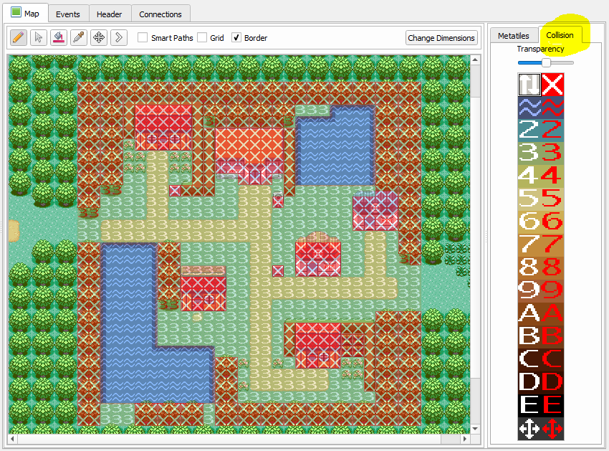The width and height of the screenshot is (609, 451).
Task: Click the map's vertical scrollbar down arrow
Action: click(x=475, y=429)
